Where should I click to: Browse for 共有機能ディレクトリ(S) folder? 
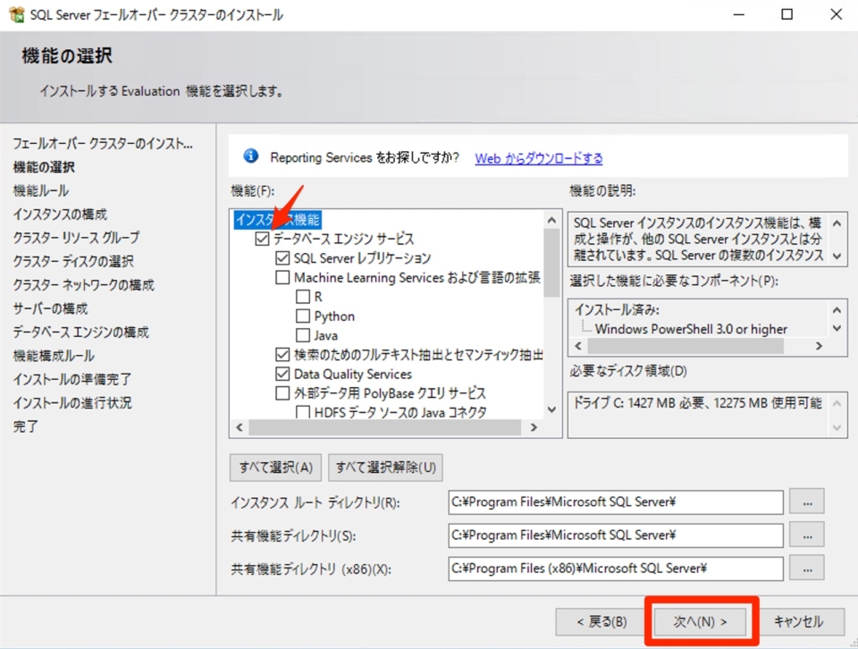coord(807,535)
